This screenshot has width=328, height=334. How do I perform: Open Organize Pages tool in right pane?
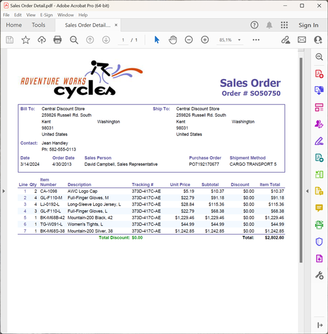(x=319, y=174)
